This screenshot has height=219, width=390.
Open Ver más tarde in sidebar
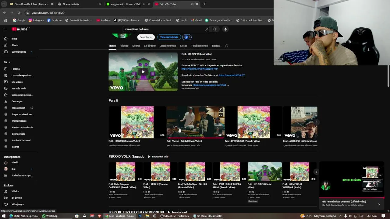pyautogui.click(x=19, y=89)
